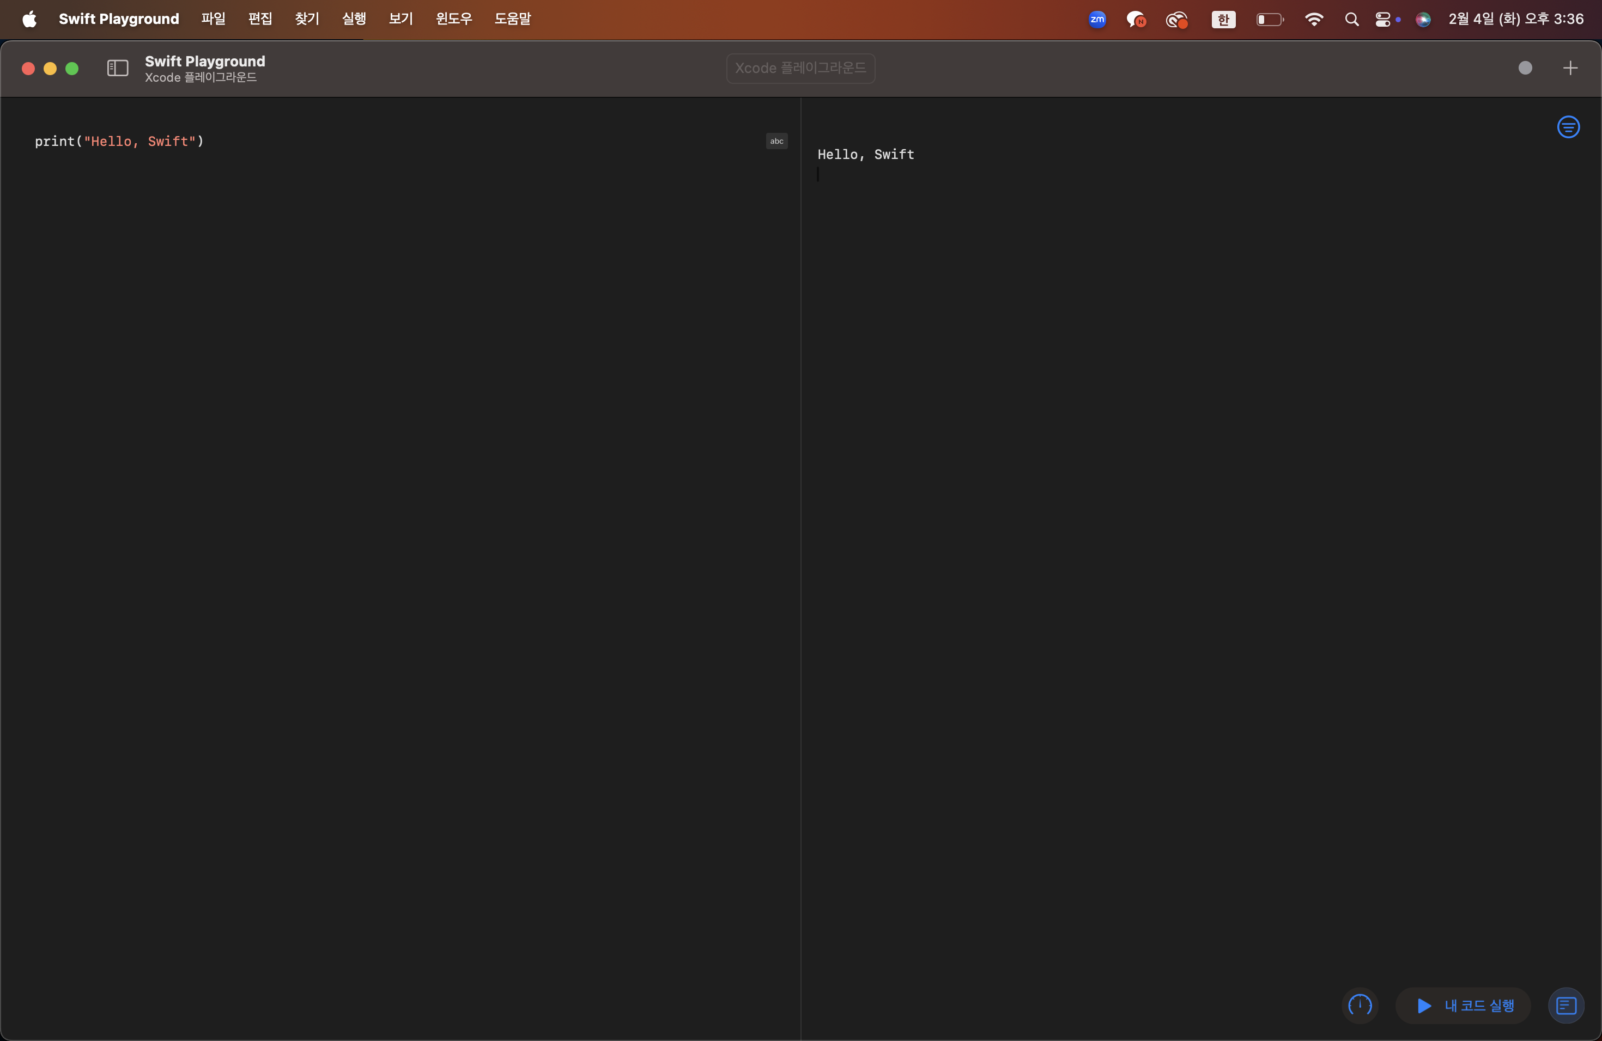Toggle Korean input source 한 indicator
This screenshot has height=1041, width=1602.
(1223, 20)
